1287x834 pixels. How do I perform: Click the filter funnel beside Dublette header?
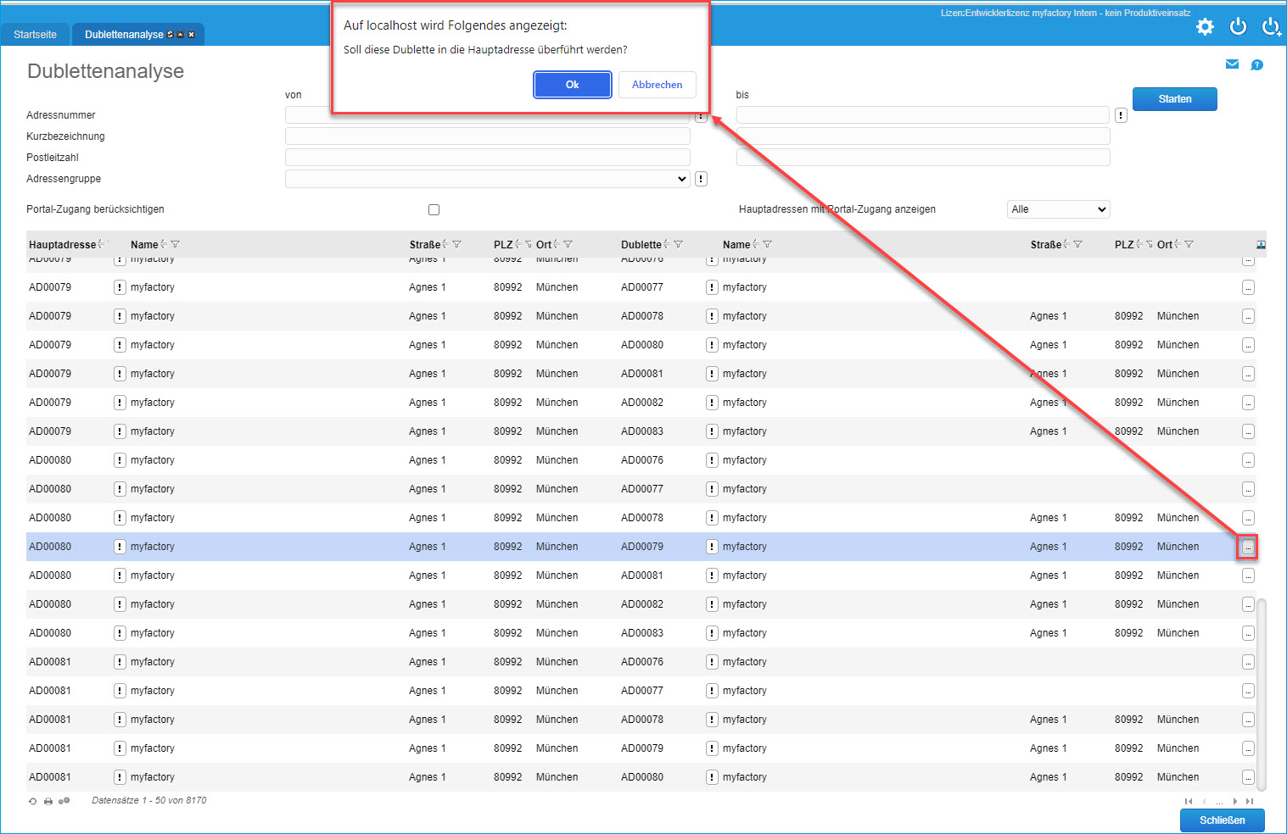pos(678,245)
